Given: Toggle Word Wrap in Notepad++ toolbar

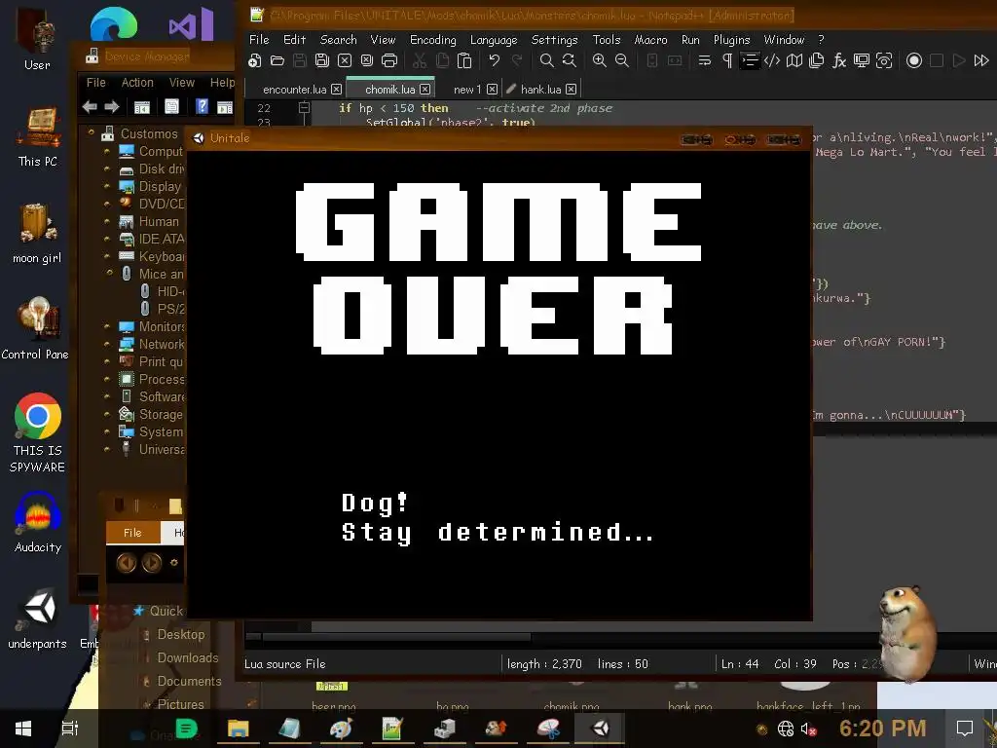Looking at the screenshot, I should click(x=705, y=60).
